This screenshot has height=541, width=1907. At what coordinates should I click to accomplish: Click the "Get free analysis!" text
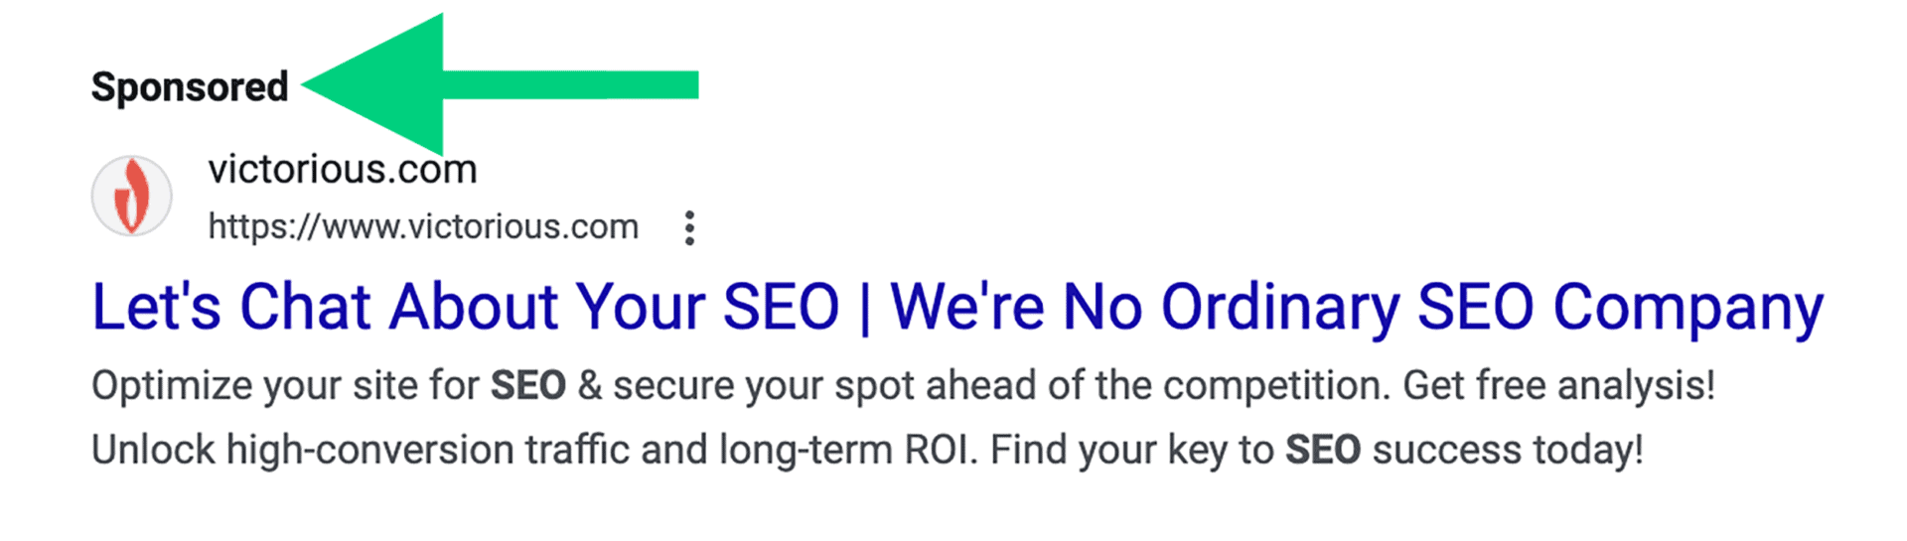(x=1558, y=385)
